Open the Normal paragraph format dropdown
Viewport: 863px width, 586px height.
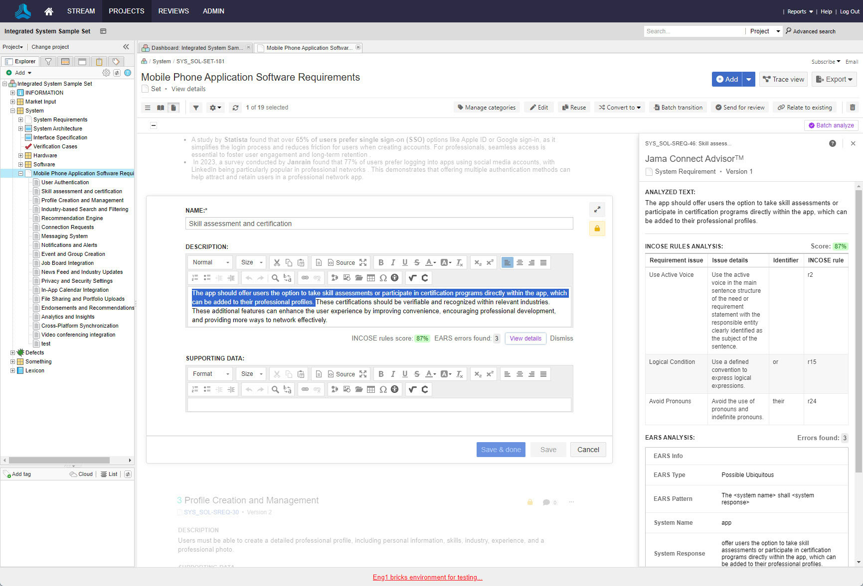click(x=209, y=262)
